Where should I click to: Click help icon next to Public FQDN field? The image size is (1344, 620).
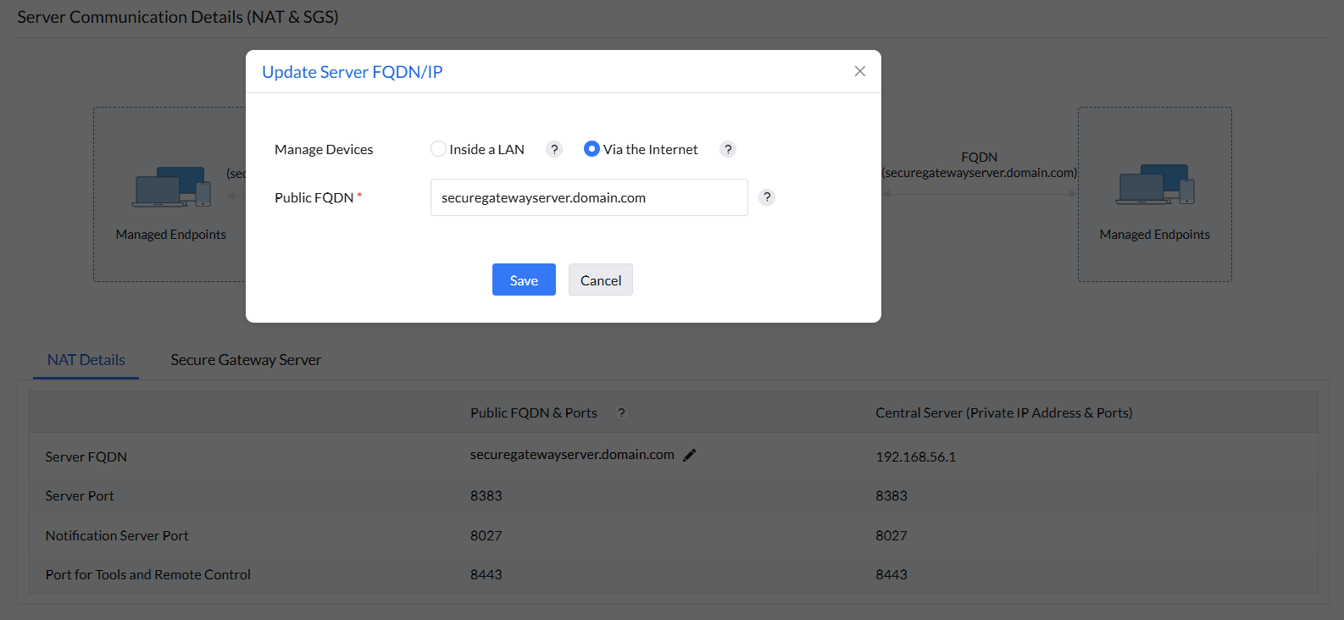pos(767,197)
